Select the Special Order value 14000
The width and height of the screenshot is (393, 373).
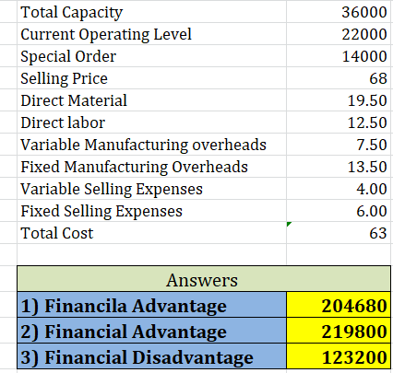[x=339, y=56]
